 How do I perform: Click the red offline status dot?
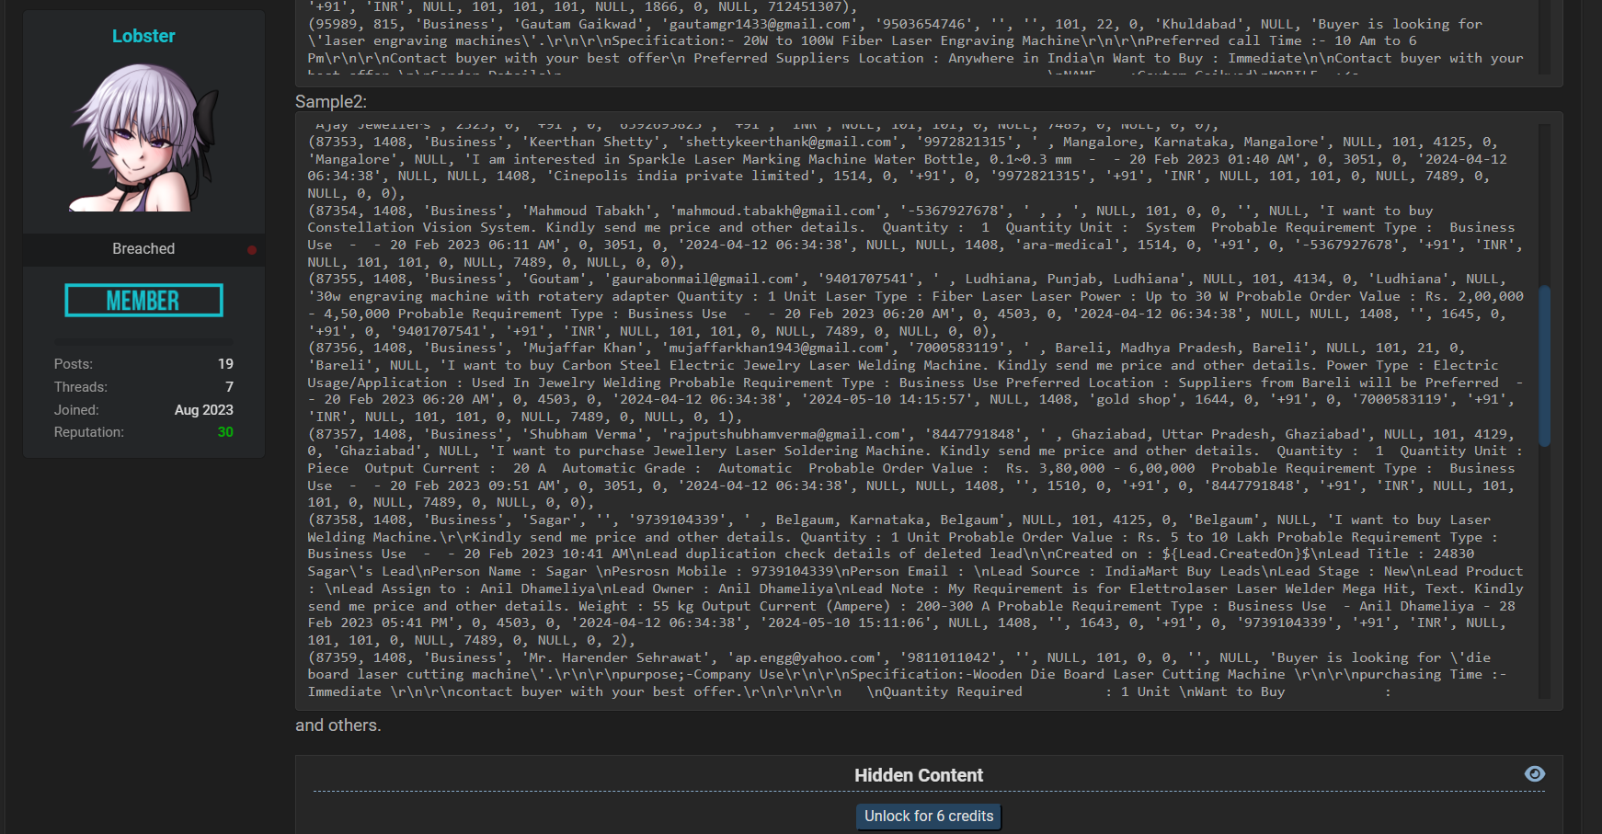[251, 250]
